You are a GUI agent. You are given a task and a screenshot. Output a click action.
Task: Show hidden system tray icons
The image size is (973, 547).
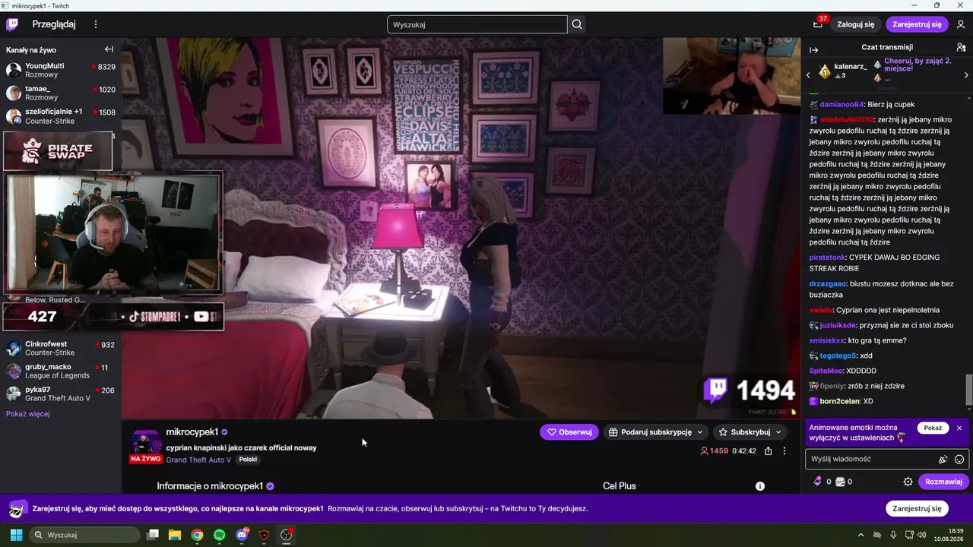(x=860, y=535)
